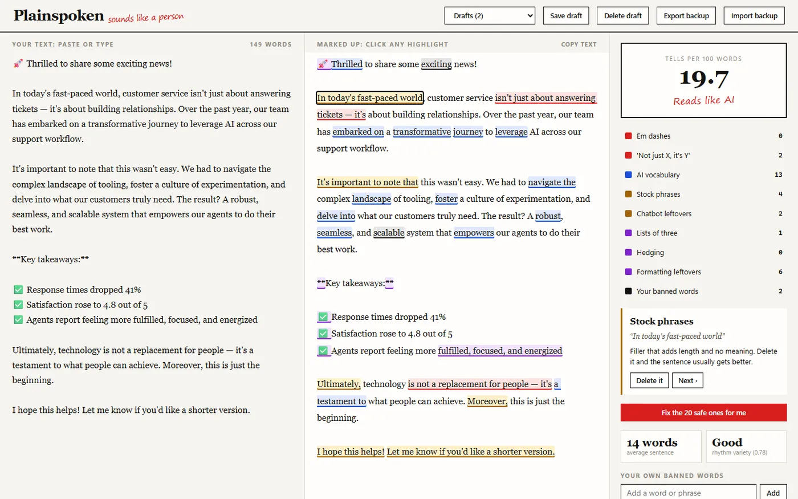Click the Add banned word button
Viewport: 798px width, 499px height.
point(773,493)
